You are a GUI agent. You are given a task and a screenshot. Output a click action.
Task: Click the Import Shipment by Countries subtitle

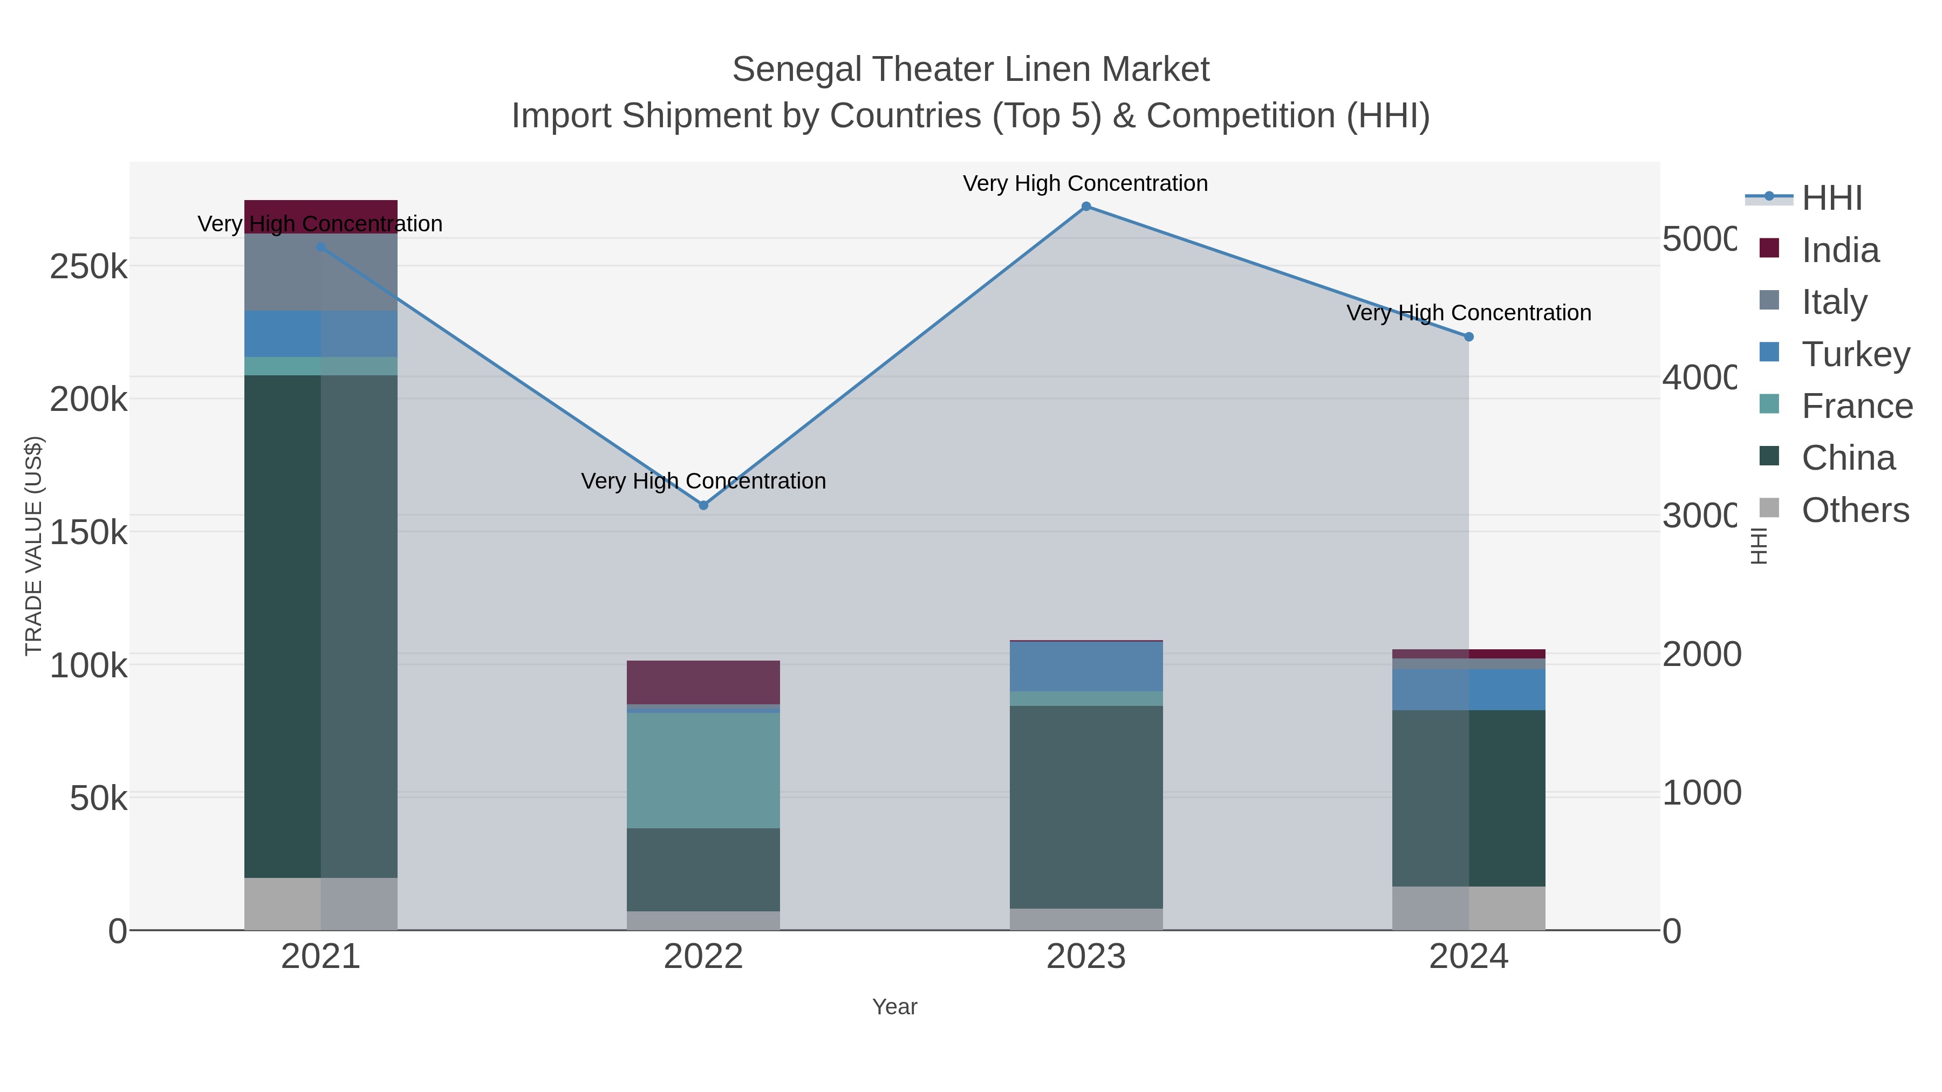coord(971,116)
